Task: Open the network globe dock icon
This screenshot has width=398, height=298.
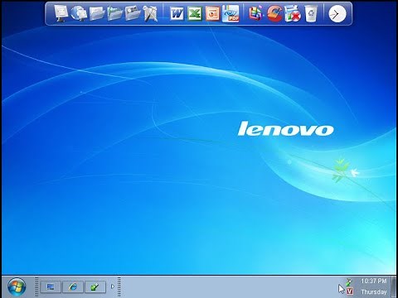Action: coord(79,13)
